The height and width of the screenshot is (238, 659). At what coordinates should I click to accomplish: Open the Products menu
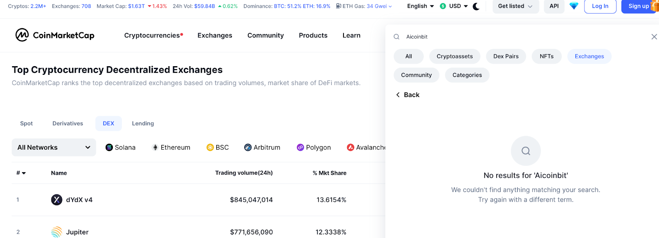(313, 35)
